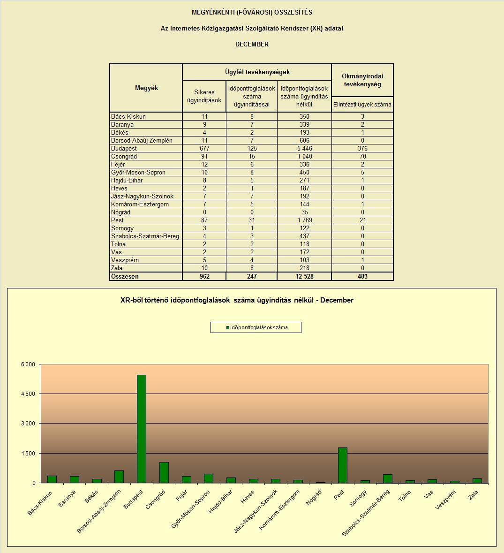Click the 'Heves' x-axis label under the chart
Viewport: 504px width, 553px height.
click(x=248, y=497)
